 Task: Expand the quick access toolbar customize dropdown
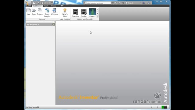pos(52,3)
